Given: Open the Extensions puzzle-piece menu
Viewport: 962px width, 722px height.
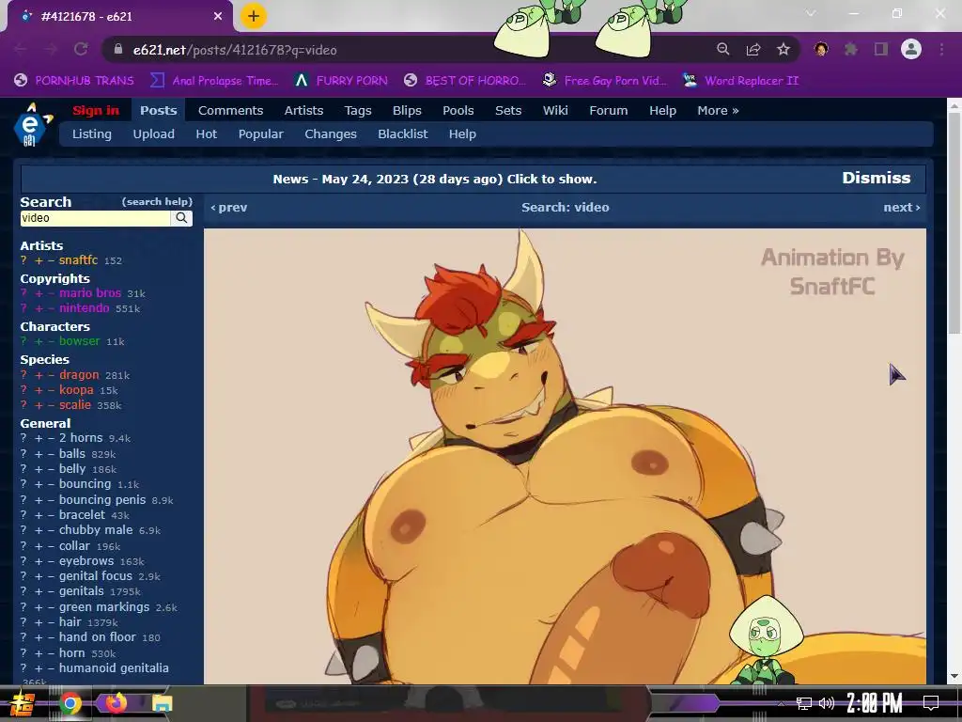Looking at the screenshot, I should point(851,49).
